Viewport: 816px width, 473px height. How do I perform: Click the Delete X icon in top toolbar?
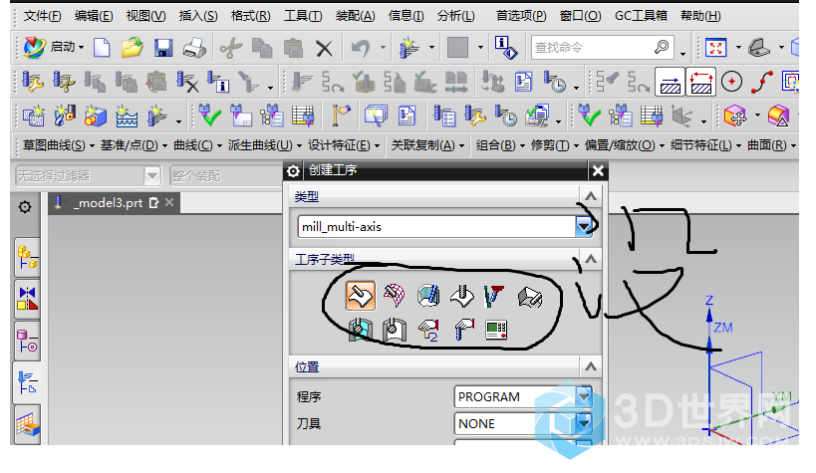324,49
